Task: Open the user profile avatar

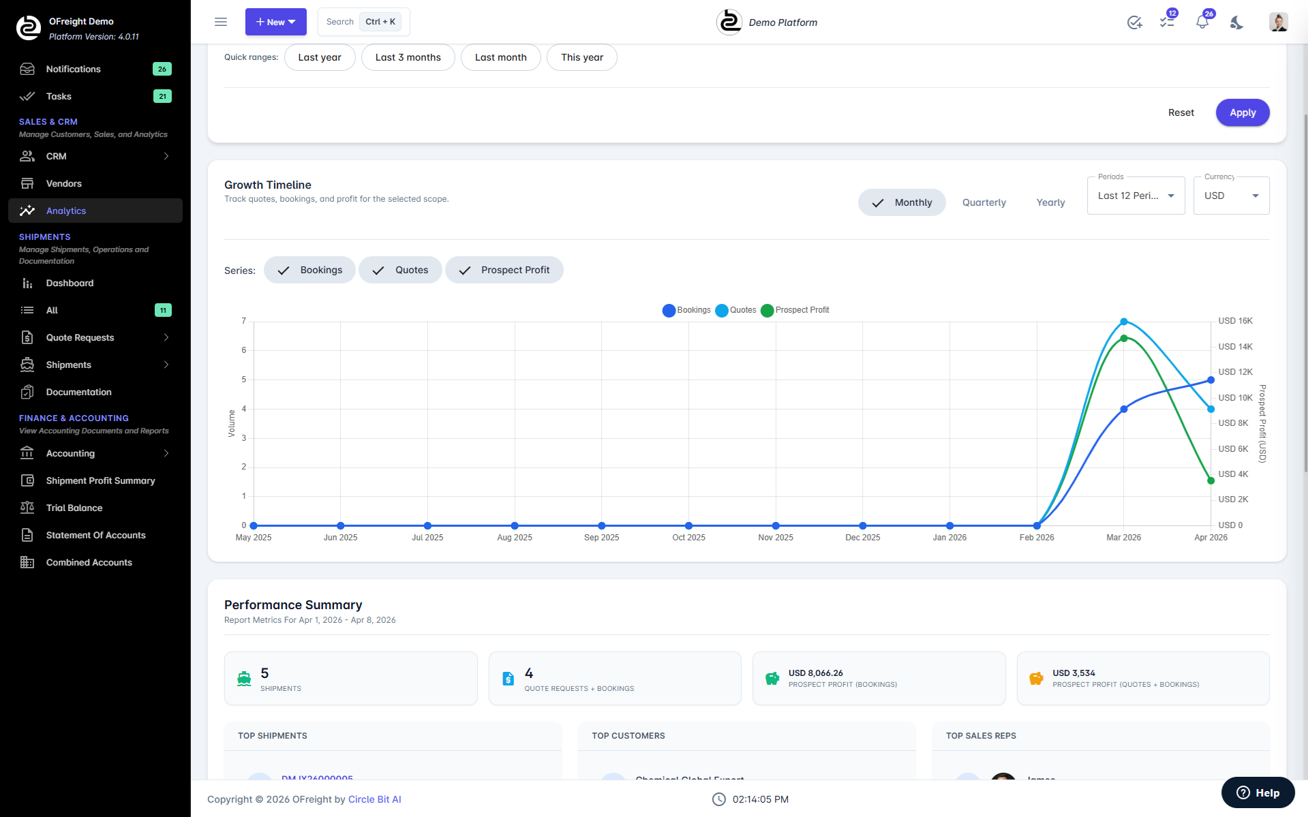Action: (1278, 22)
